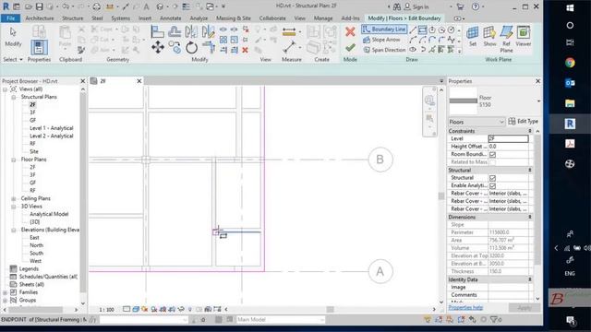Click the Edit Type button
591x332 pixels.
524,121
